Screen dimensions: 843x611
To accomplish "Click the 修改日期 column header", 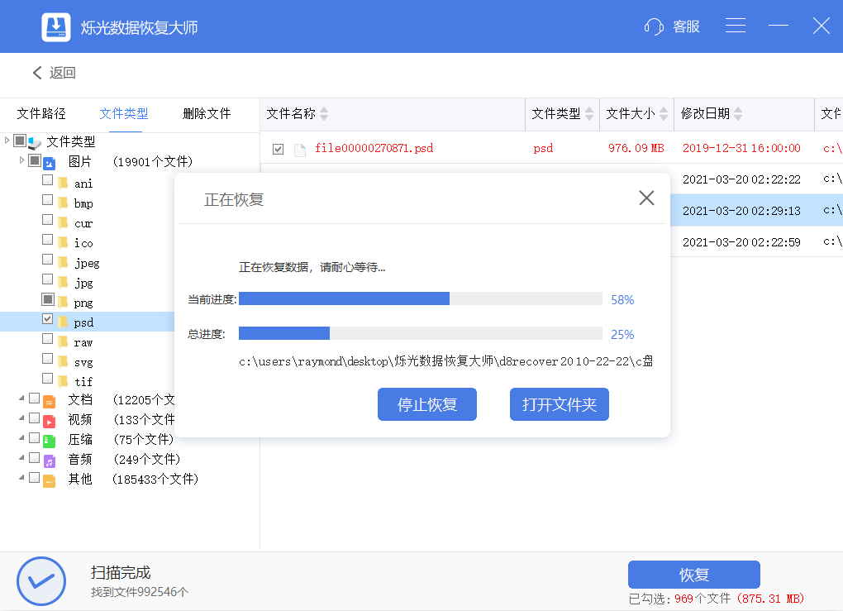I will click(x=744, y=114).
